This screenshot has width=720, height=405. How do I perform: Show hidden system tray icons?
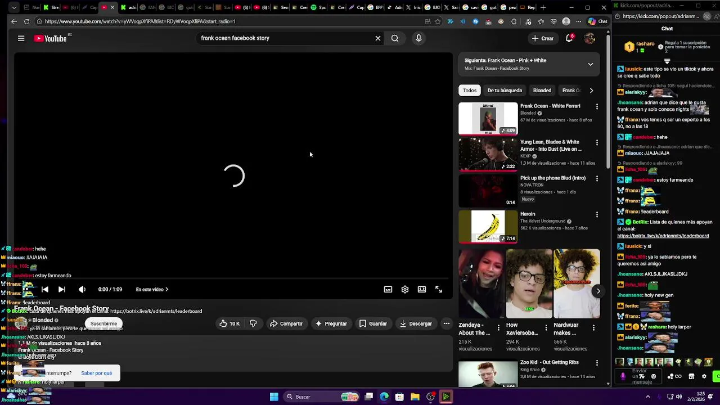pyautogui.click(x=647, y=397)
